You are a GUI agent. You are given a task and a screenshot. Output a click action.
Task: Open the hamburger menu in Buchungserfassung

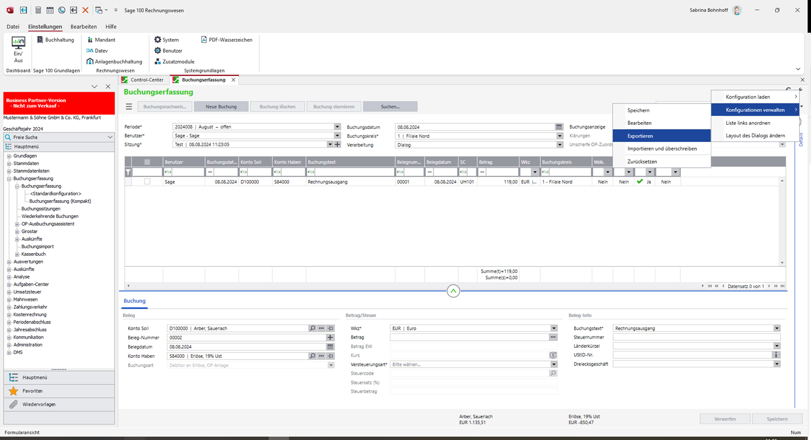129,107
